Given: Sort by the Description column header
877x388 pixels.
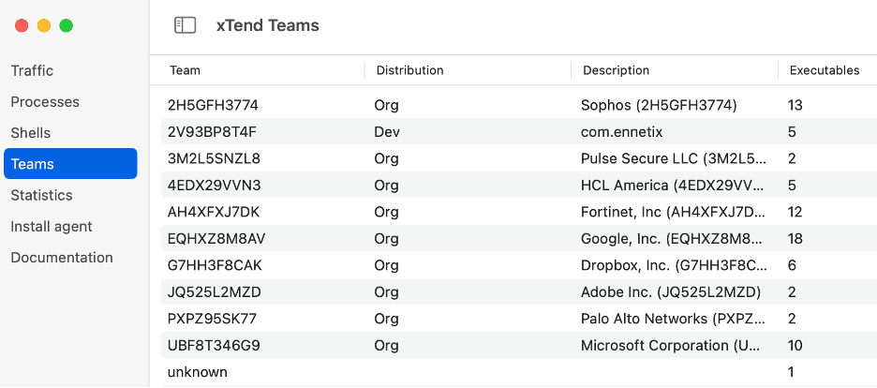Looking at the screenshot, I should click(616, 70).
